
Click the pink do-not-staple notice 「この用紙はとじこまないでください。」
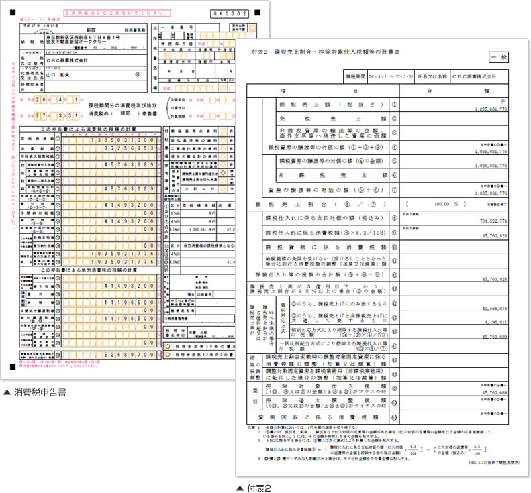pos(117,13)
